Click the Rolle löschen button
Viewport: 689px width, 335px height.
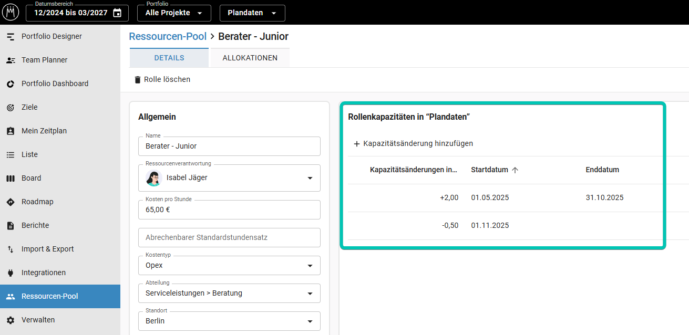[x=162, y=80]
